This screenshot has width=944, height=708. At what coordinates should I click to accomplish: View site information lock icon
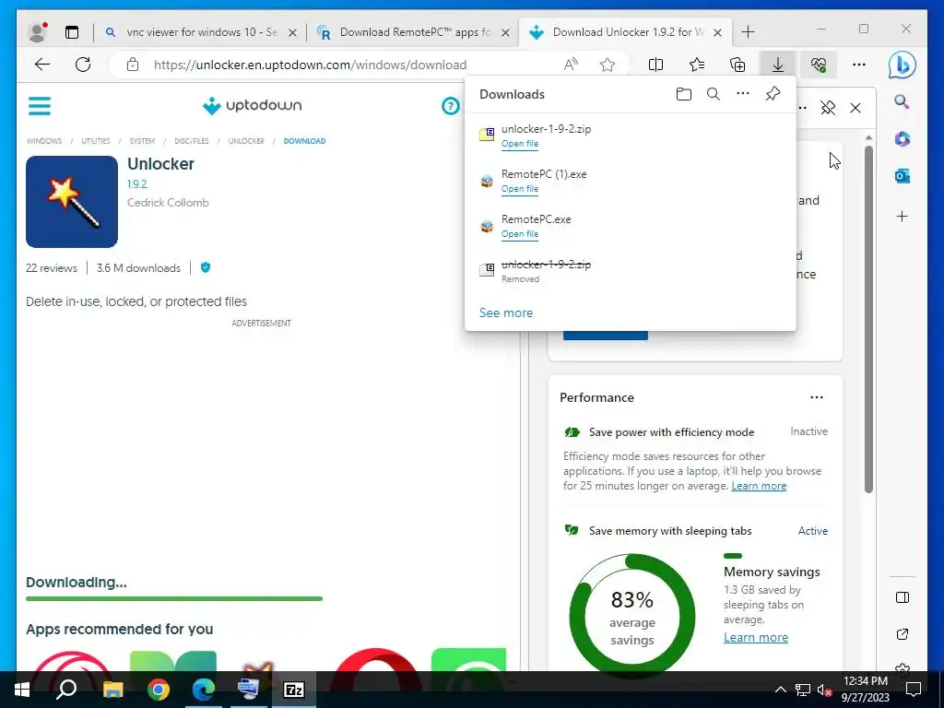[x=133, y=65]
